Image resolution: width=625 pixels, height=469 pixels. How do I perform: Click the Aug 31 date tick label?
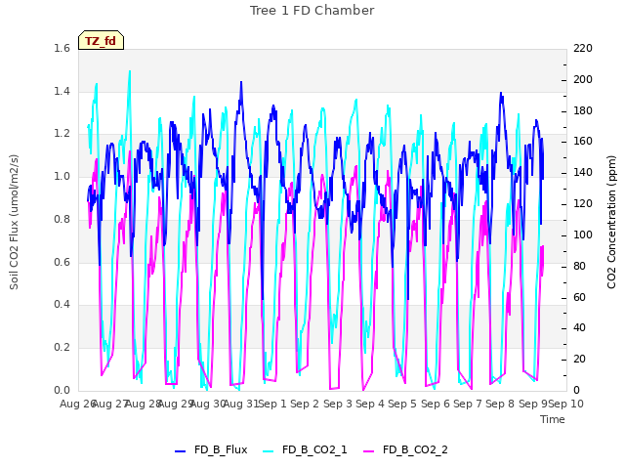click(x=241, y=404)
